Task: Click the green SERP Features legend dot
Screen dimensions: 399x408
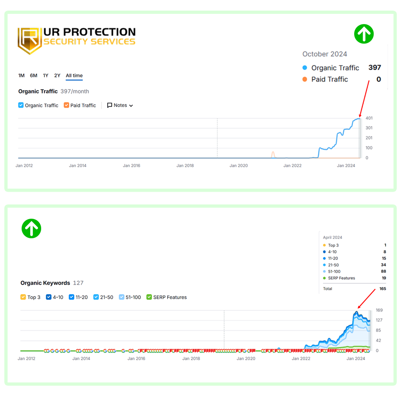Action: click(324, 278)
